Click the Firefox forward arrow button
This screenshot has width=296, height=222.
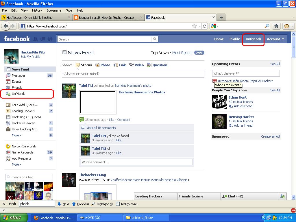[13, 26]
